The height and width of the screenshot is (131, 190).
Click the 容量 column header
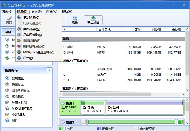pyautogui.click(x=132, y=29)
